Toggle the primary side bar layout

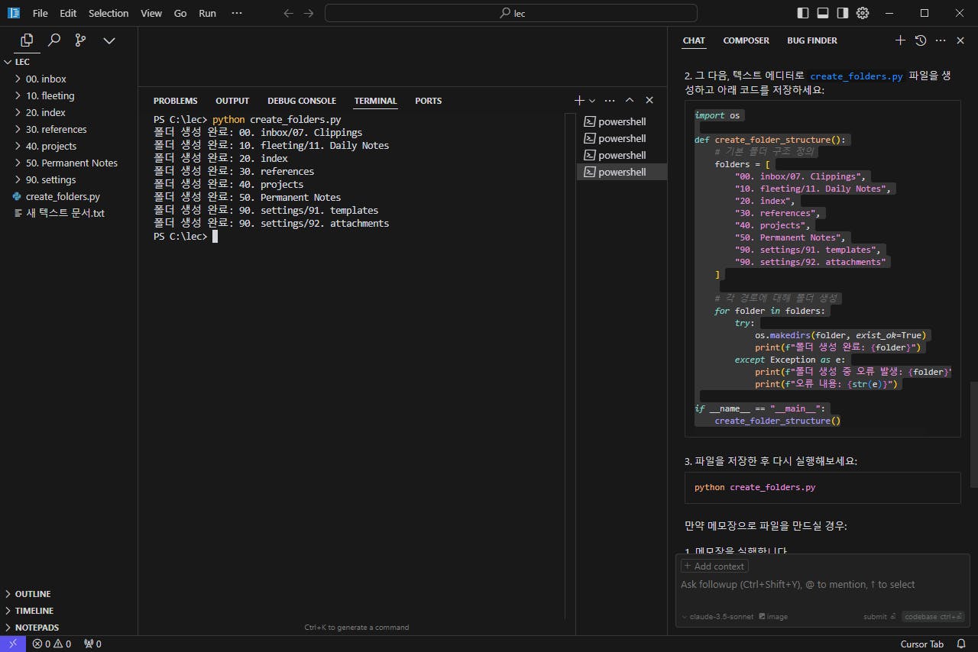pos(803,13)
